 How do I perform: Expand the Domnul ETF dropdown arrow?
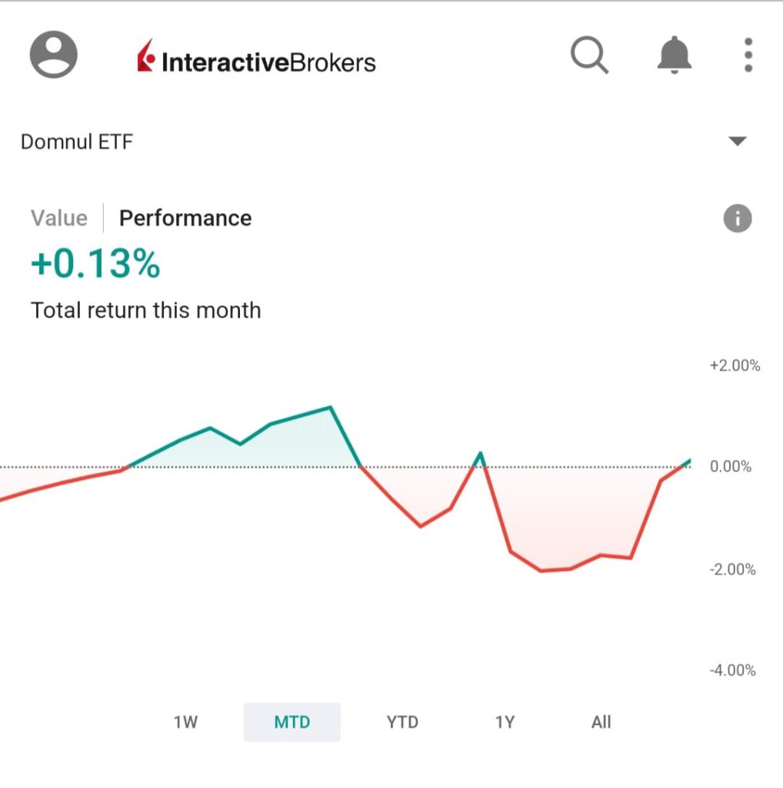coord(737,142)
